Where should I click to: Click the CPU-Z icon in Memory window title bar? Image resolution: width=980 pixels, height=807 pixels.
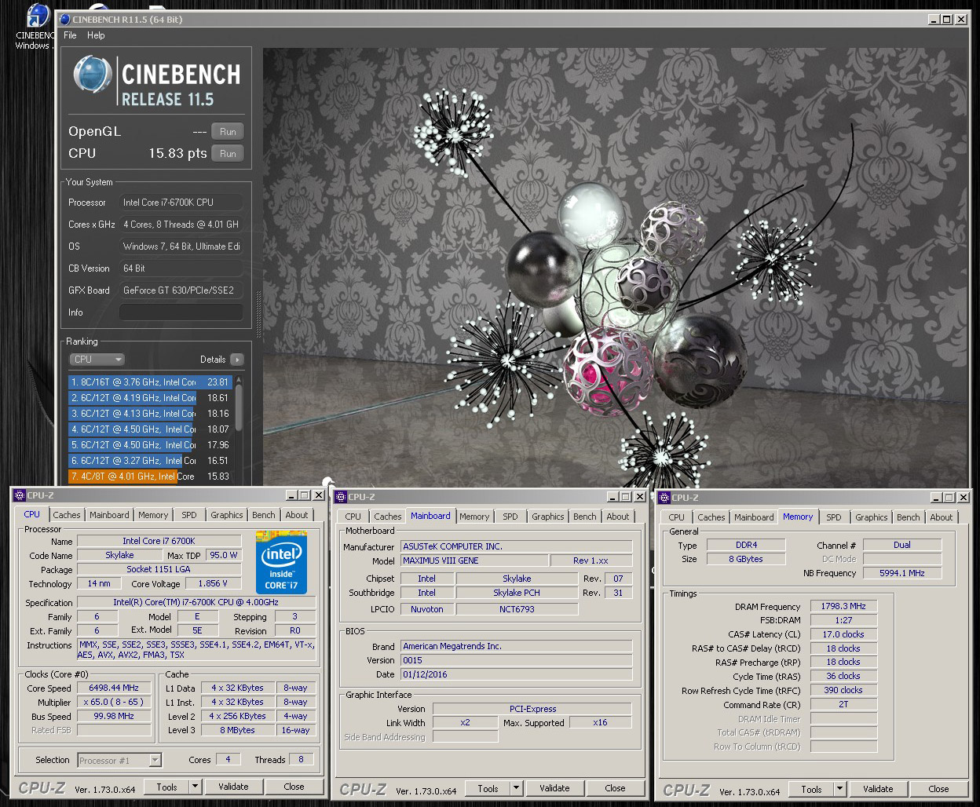tap(664, 498)
